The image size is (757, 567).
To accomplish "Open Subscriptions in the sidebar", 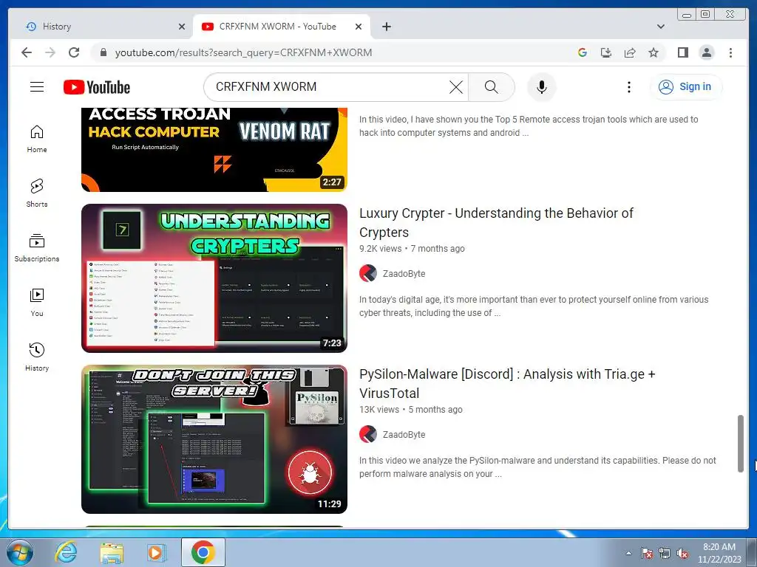I will click(37, 248).
